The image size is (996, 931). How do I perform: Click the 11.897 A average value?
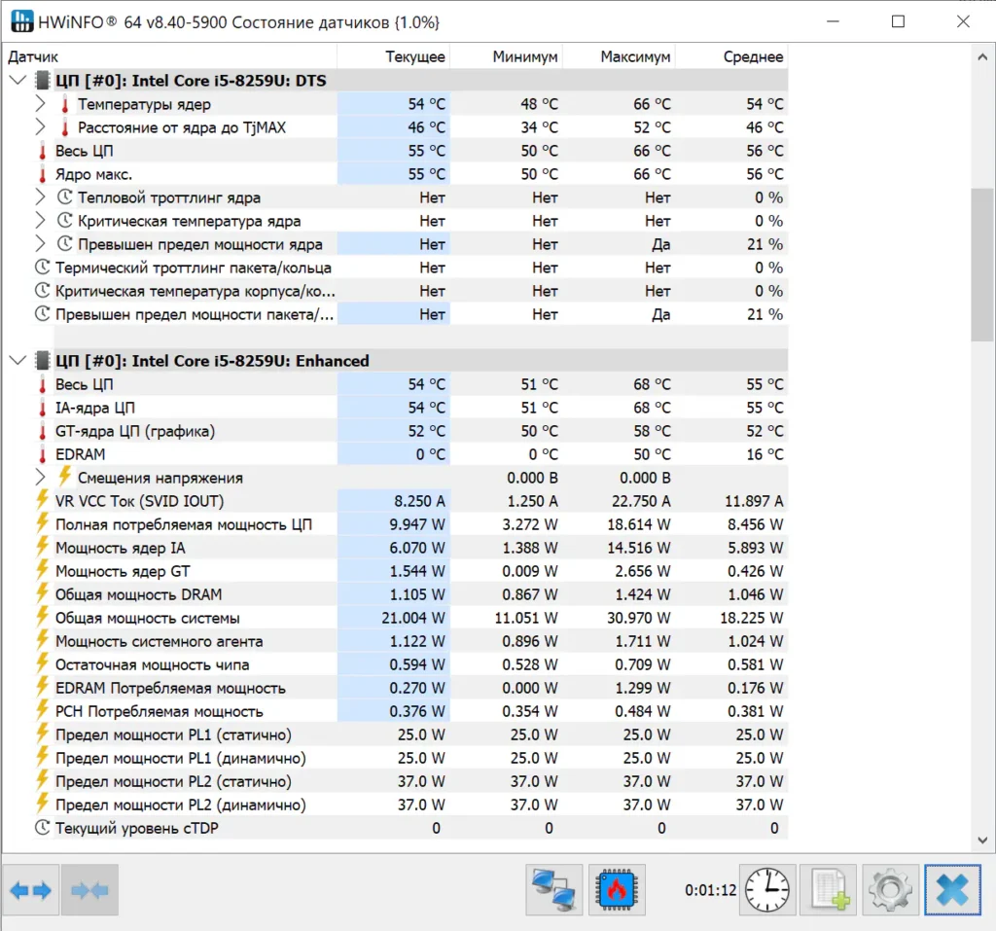point(754,501)
